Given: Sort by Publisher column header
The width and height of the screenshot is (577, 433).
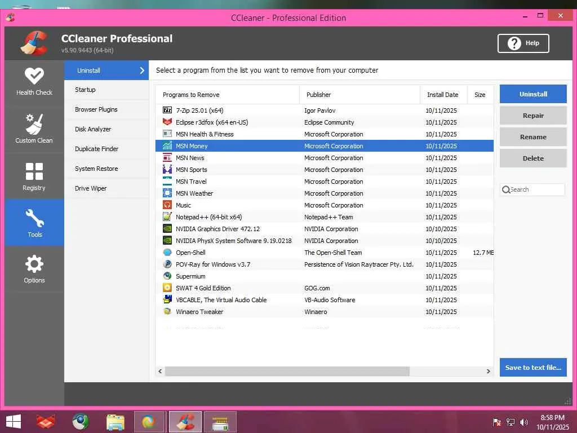Looking at the screenshot, I should click(359, 95).
